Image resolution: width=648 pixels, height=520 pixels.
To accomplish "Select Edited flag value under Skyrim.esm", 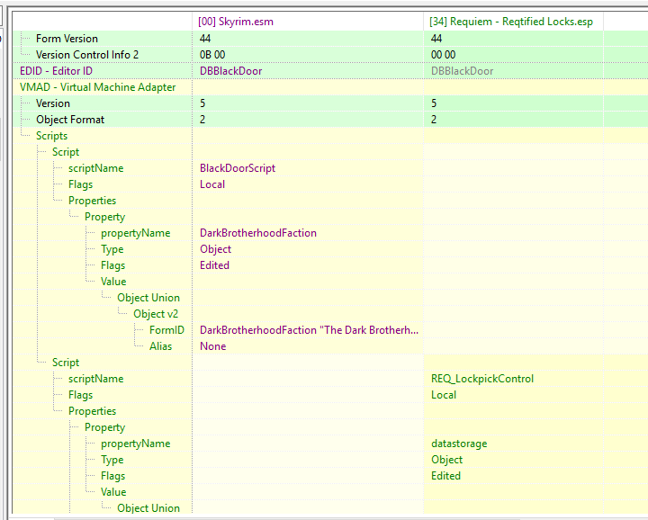I will [x=214, y=265].
